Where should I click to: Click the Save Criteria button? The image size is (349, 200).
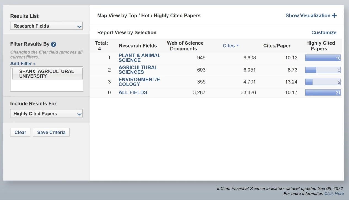pyautogui.click(x=51, y=132)
